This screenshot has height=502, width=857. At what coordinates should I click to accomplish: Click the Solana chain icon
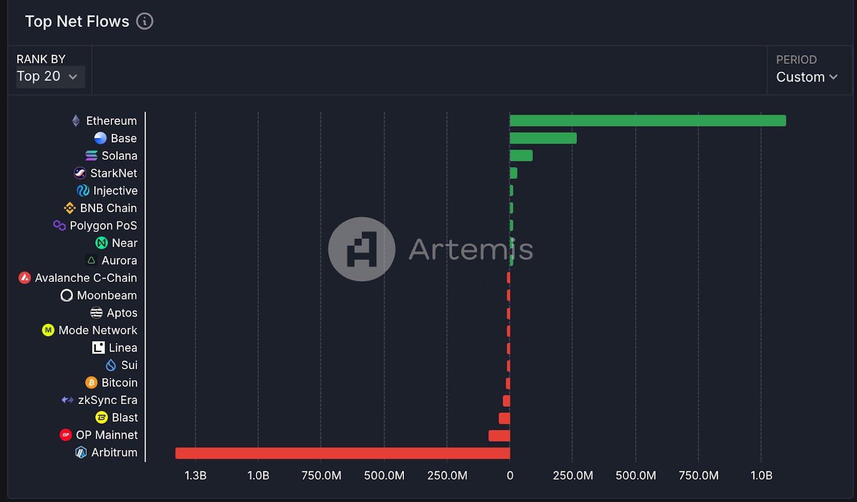tap(92, 155)
